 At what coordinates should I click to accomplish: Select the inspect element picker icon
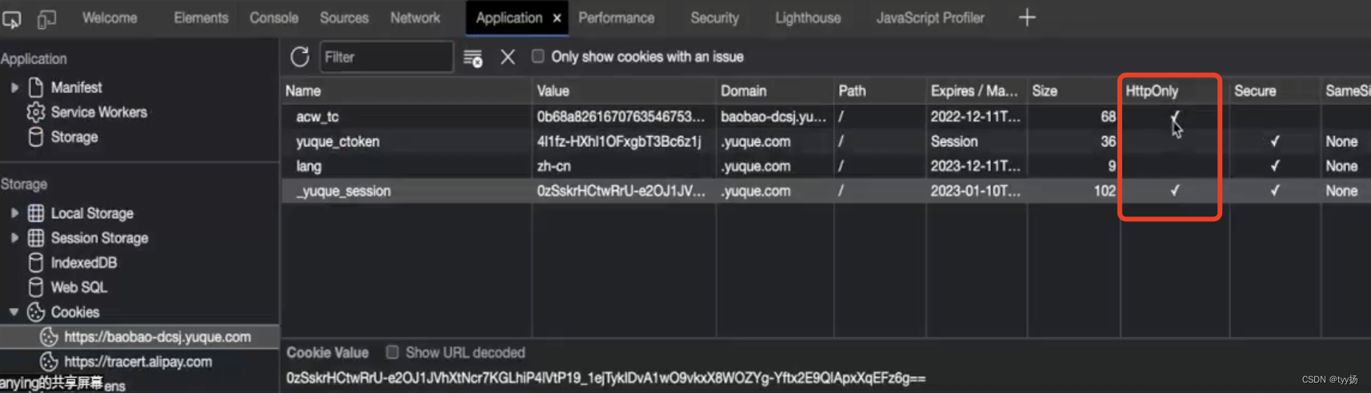tap(12, 18)
